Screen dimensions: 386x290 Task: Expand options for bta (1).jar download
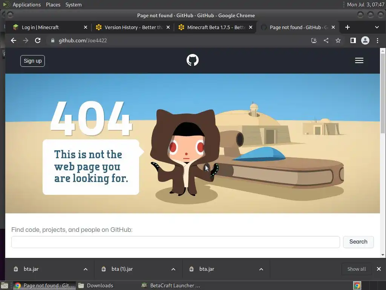173,269
